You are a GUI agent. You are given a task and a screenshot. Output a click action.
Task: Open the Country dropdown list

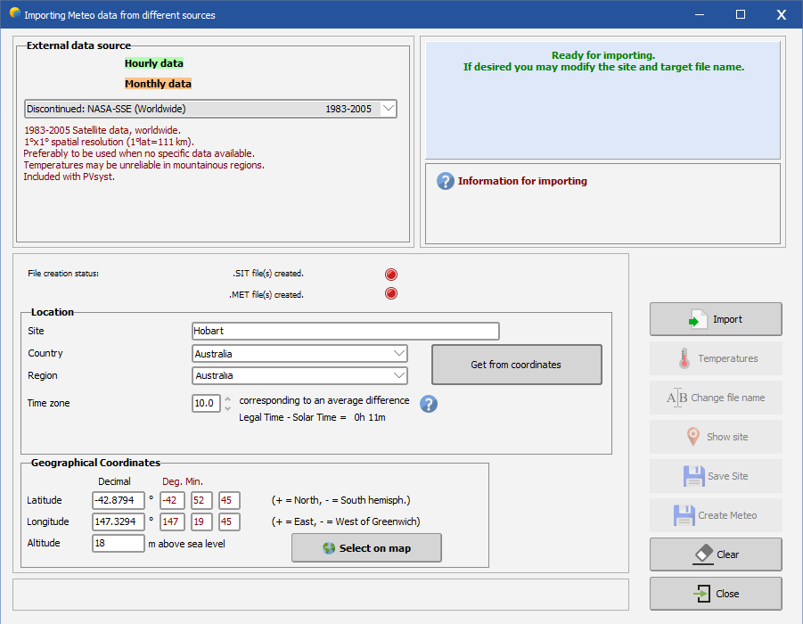tap(398, 354)
